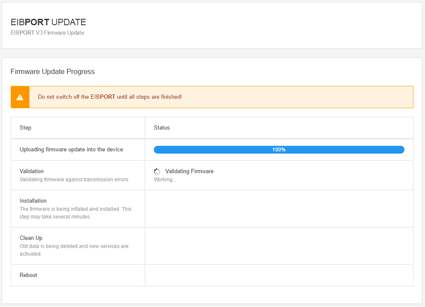
Task: Select the Status column header
Action: [162, 128]
